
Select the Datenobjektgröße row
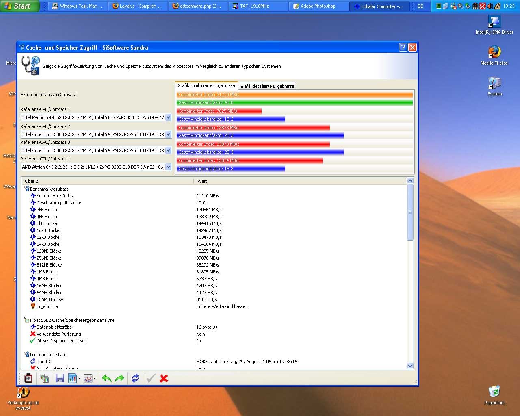point(214,327)
